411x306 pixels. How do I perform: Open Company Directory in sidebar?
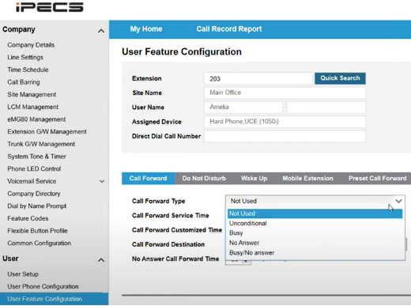tap(34, 194)
